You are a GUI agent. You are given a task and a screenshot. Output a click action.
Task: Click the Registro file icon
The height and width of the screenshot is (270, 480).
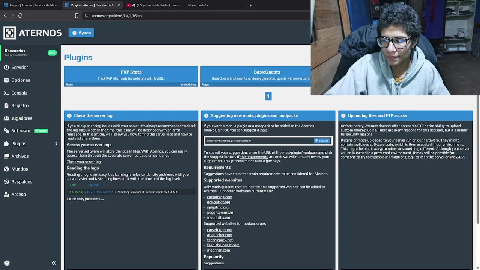click(6, 105)
